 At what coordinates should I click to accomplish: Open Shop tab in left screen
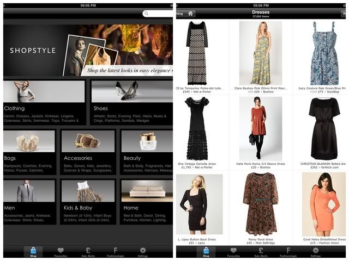(x=33, y=252)
